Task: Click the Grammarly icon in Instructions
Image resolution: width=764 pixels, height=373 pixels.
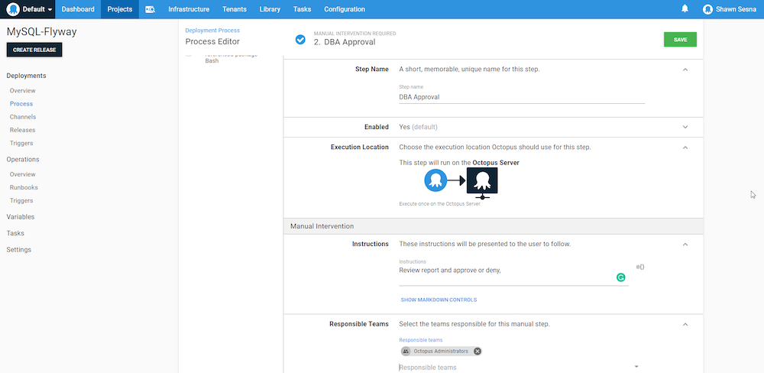Action: point(620,277)
